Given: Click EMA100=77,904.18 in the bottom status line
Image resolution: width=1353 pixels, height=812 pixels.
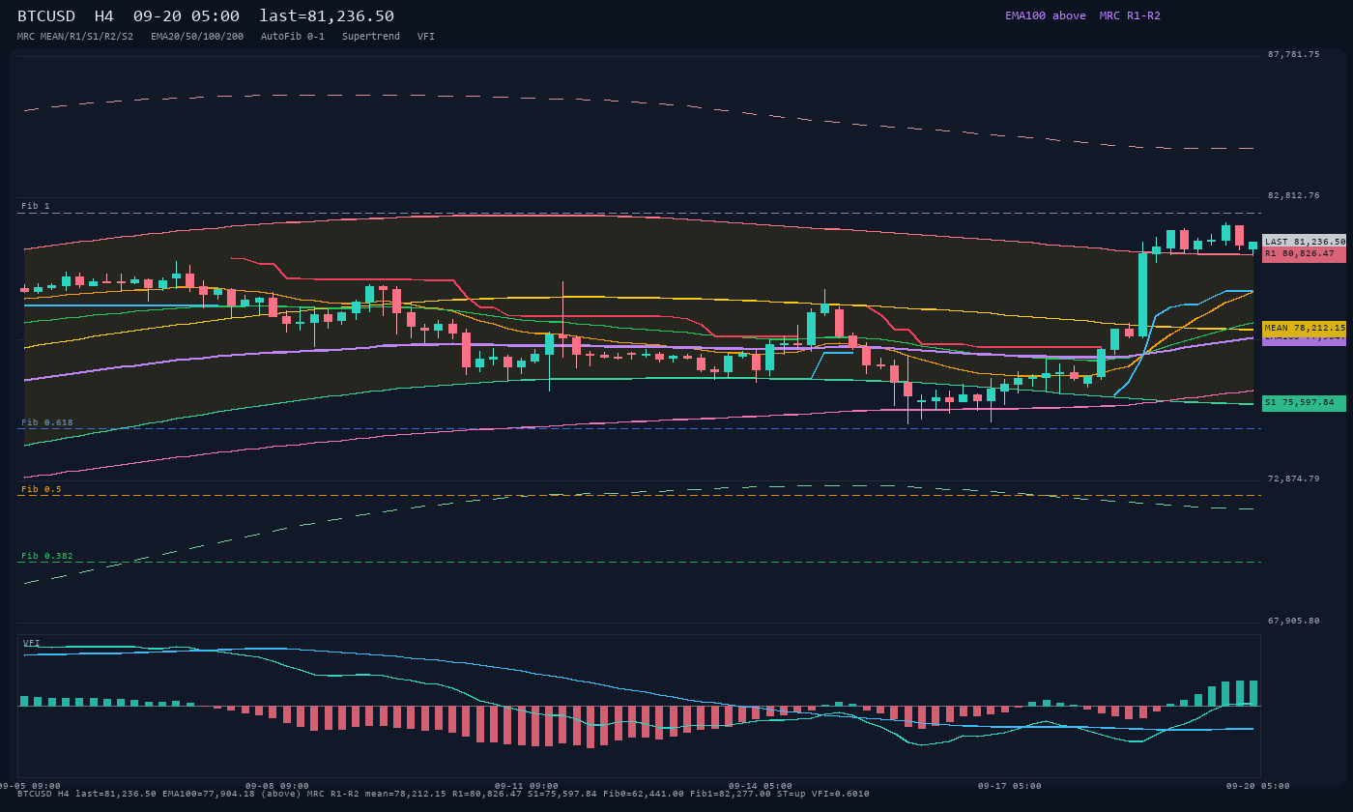Looking at the screenshot, I should click(x=208, y=794).
